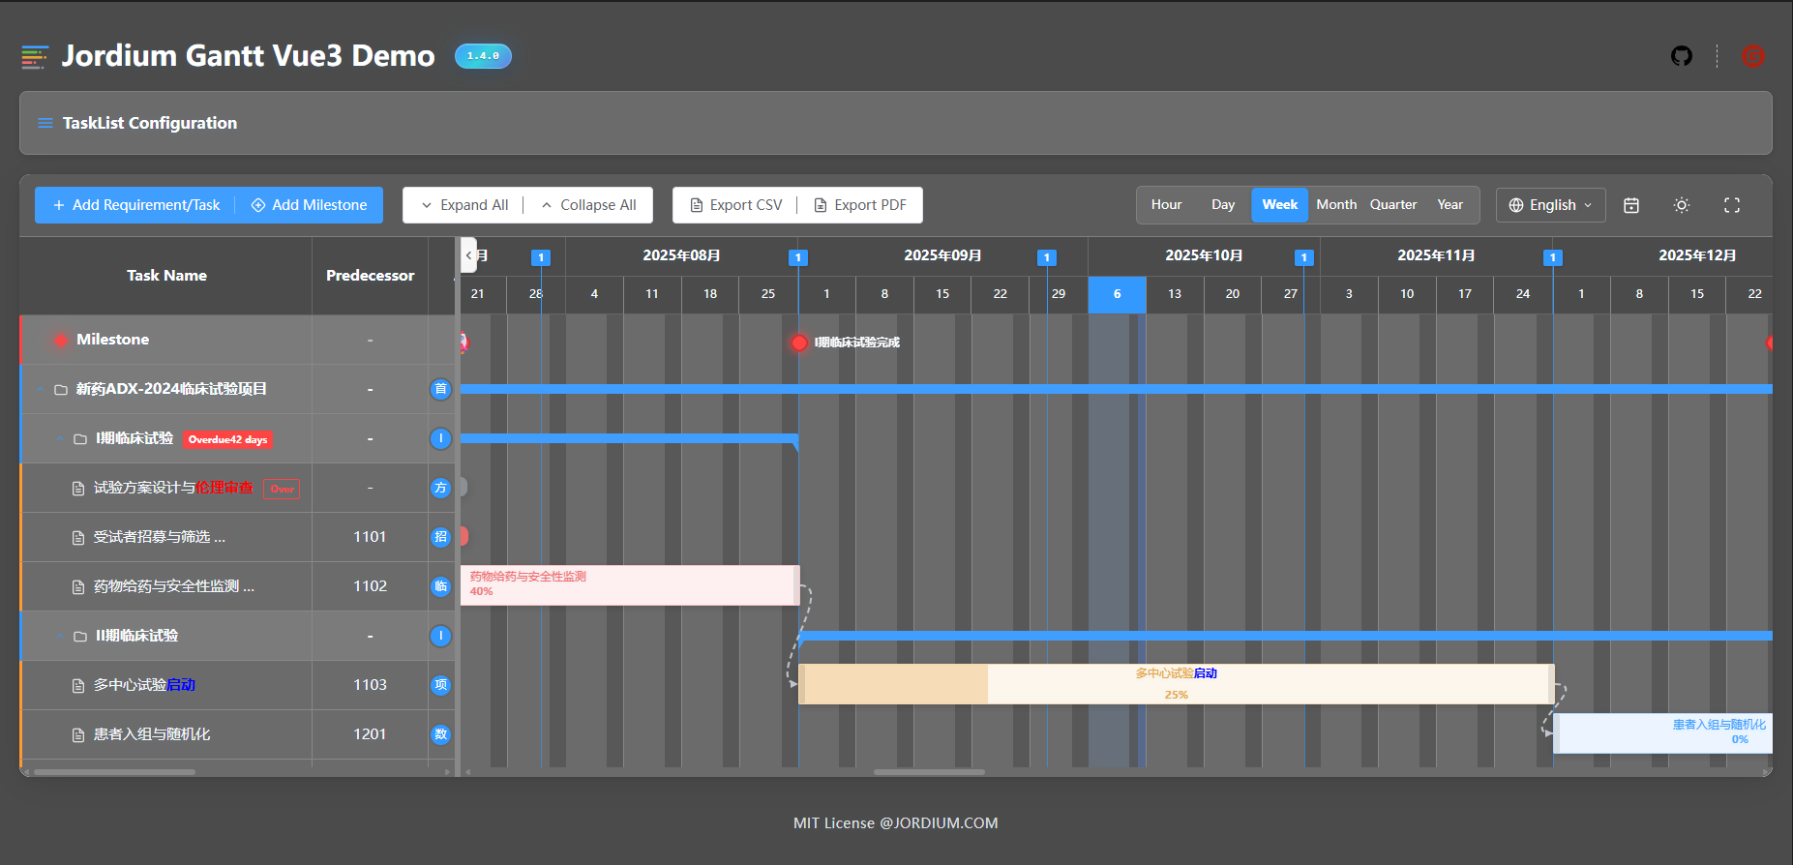Click the red circular icon in header

[1752, 56]
